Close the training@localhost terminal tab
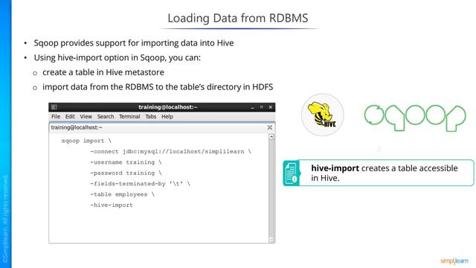The image size is (476, 268). tap(269, 127)
